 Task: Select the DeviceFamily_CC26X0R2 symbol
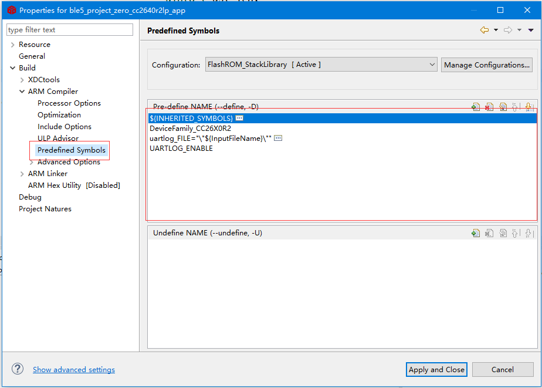pos(190,129)
